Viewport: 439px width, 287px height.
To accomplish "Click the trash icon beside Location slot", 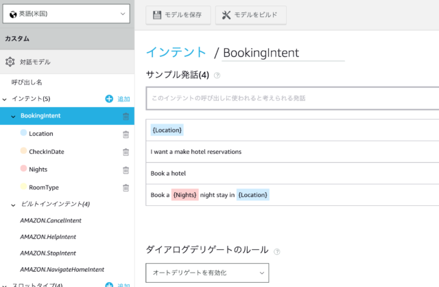I will point(126,135).
